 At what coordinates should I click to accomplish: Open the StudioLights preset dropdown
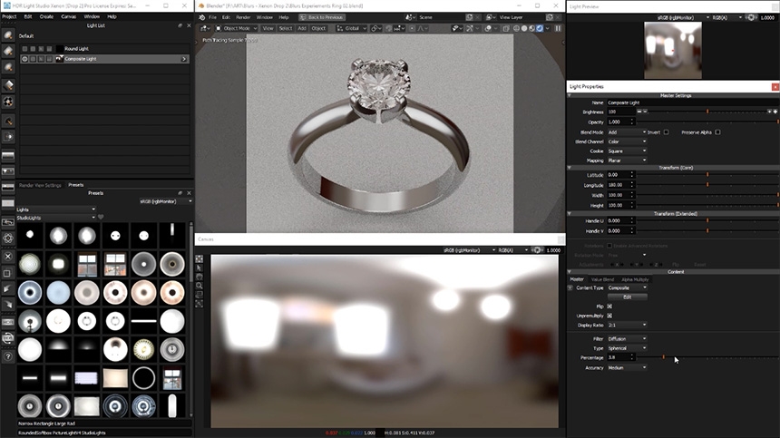pyautogui.click(x=55, y=218)
